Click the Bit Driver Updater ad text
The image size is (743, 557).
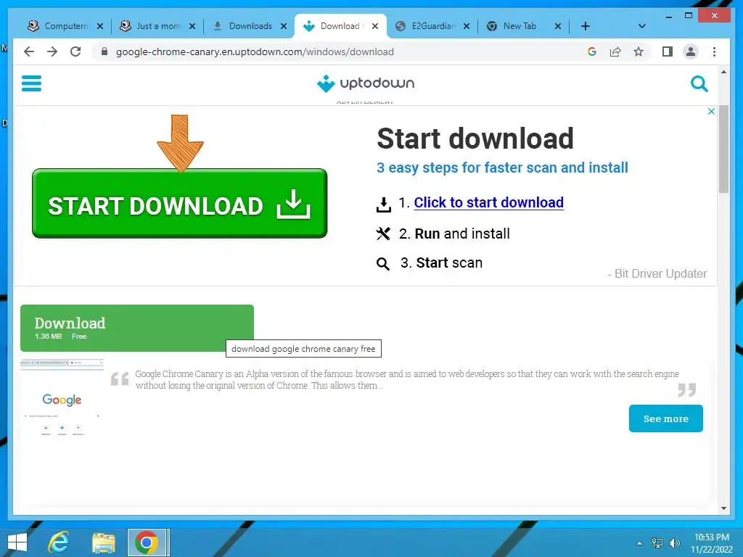[x=657, y=273]
